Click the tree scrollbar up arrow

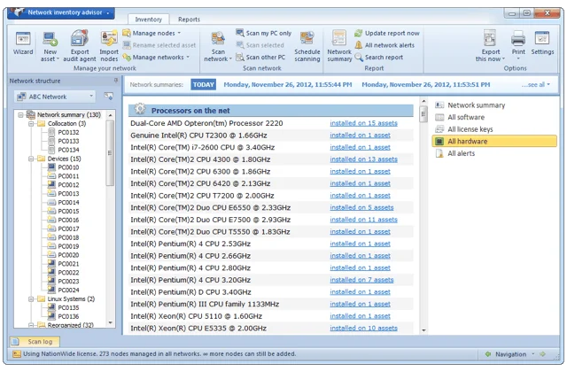pyautogui.click(x=110, y=115)
